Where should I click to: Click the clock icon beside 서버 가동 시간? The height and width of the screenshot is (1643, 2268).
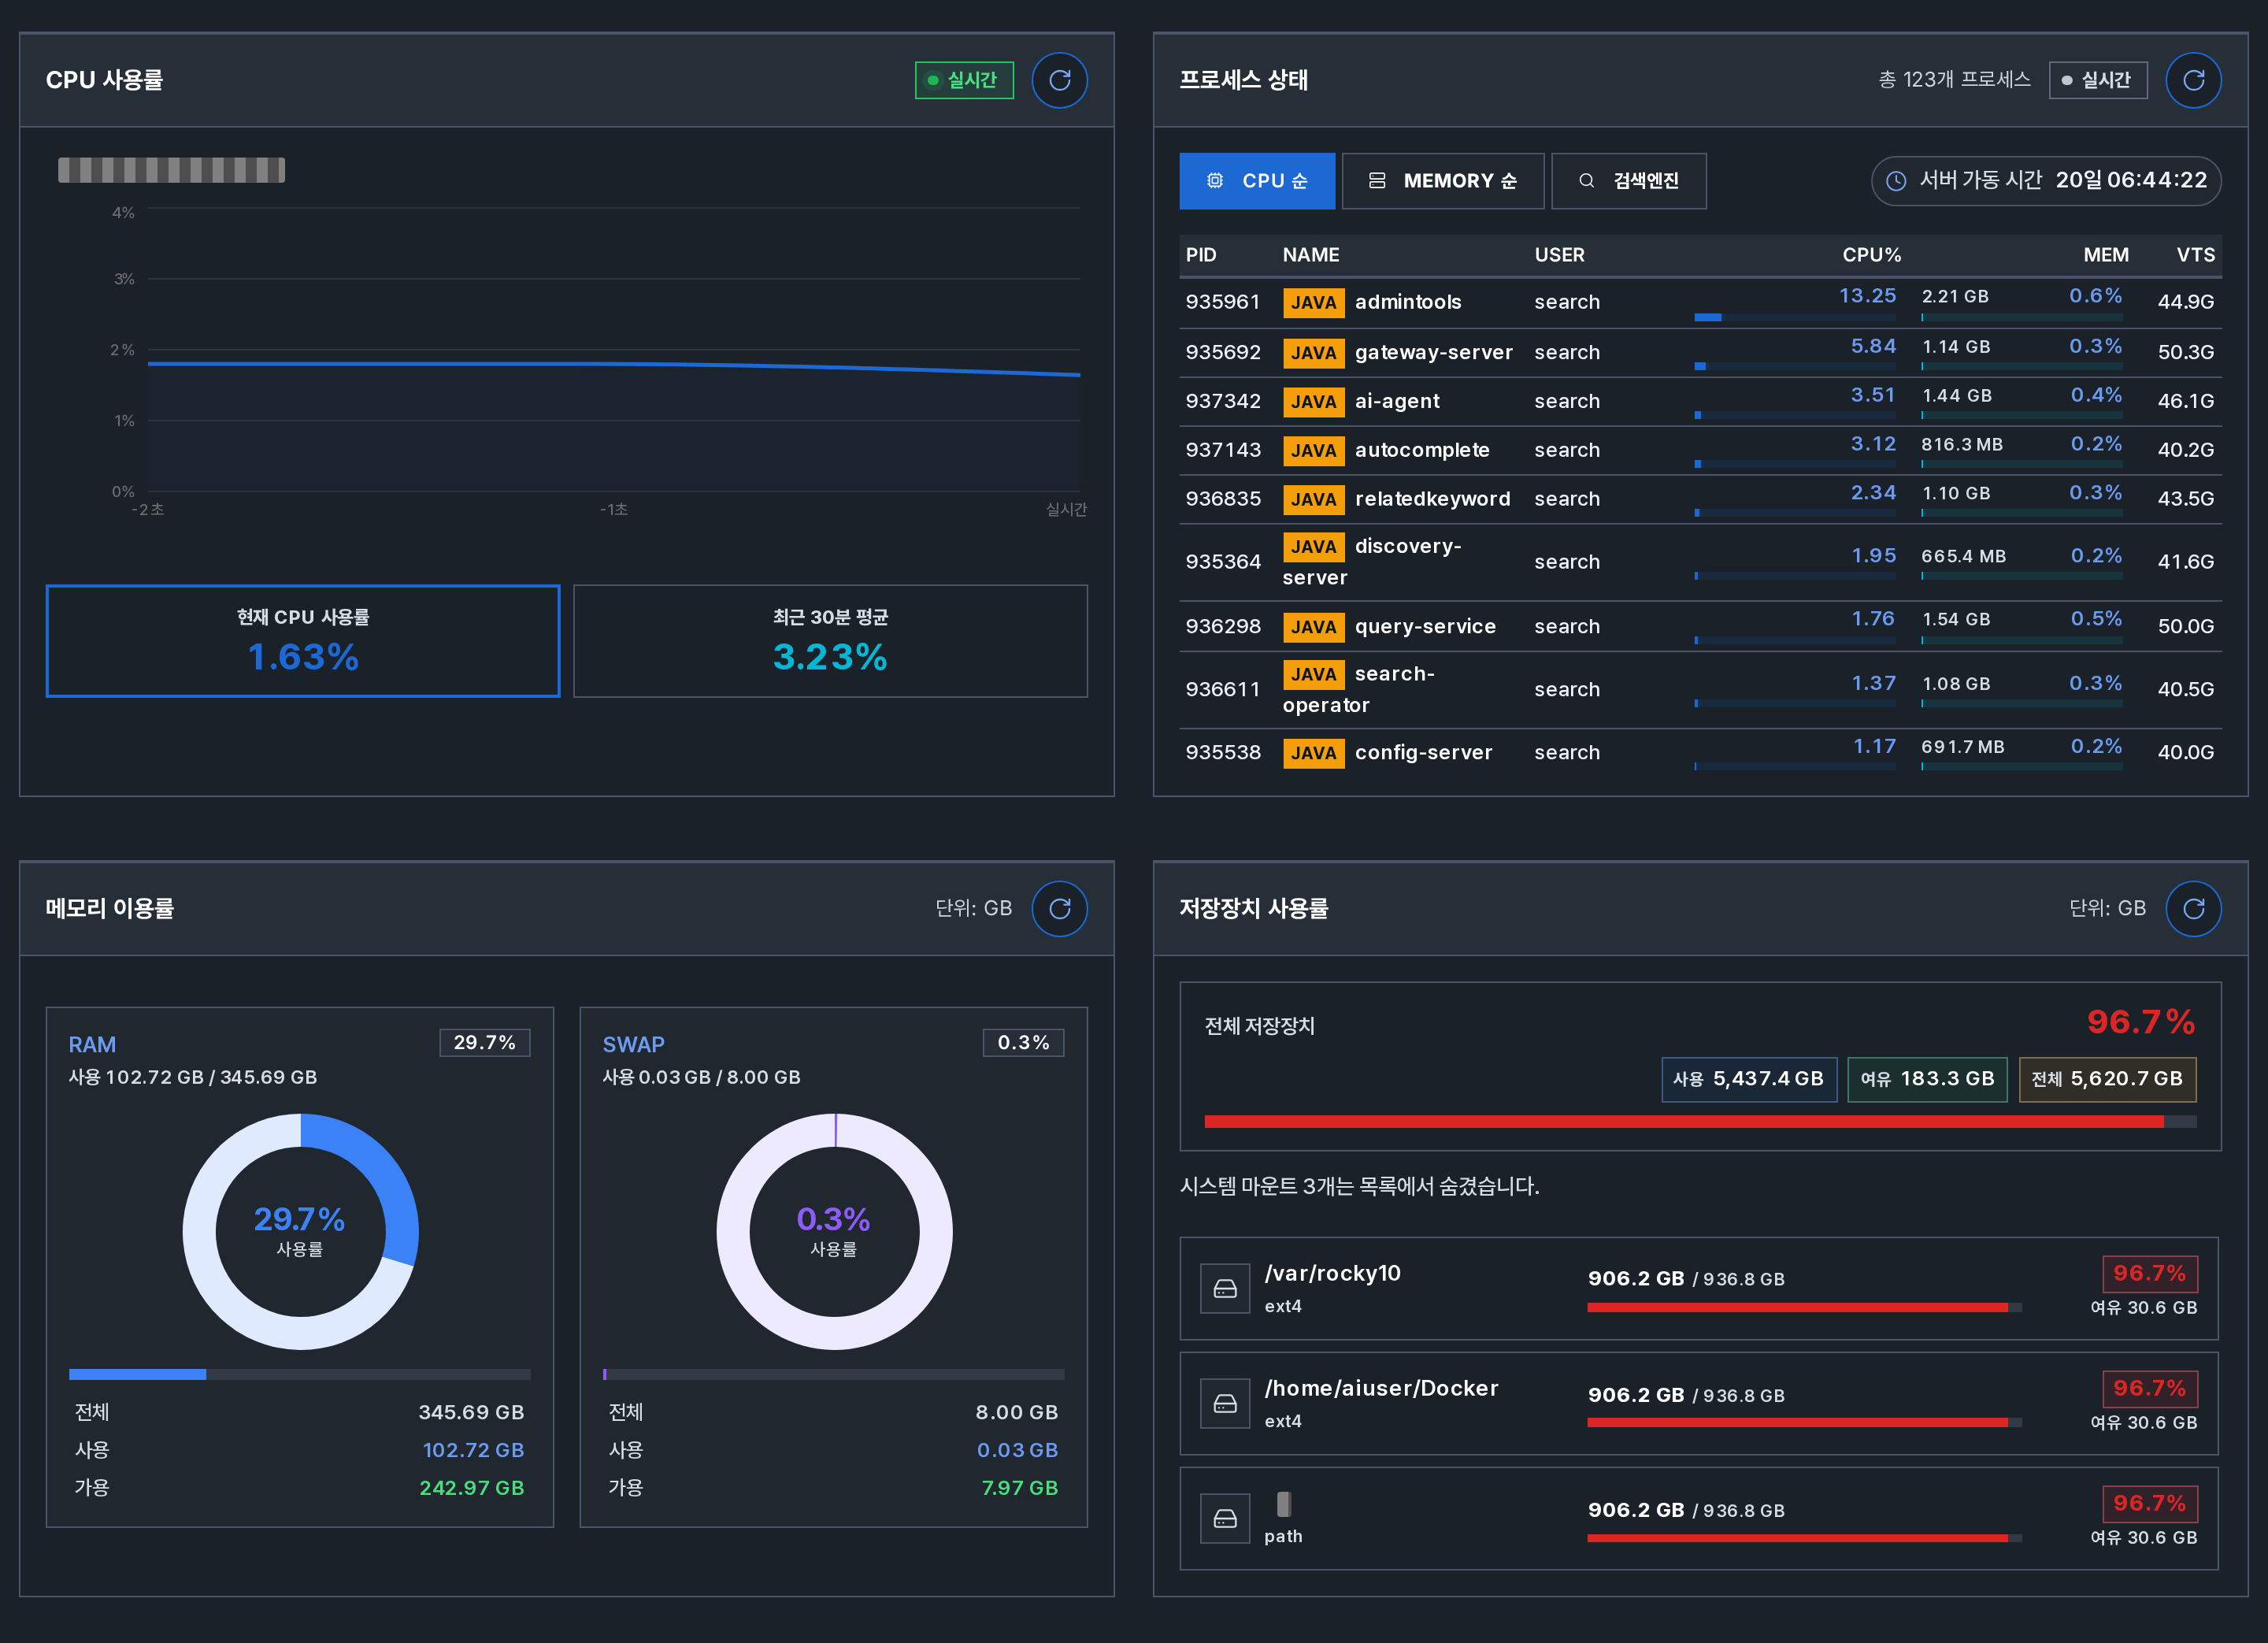(1895, 181)
